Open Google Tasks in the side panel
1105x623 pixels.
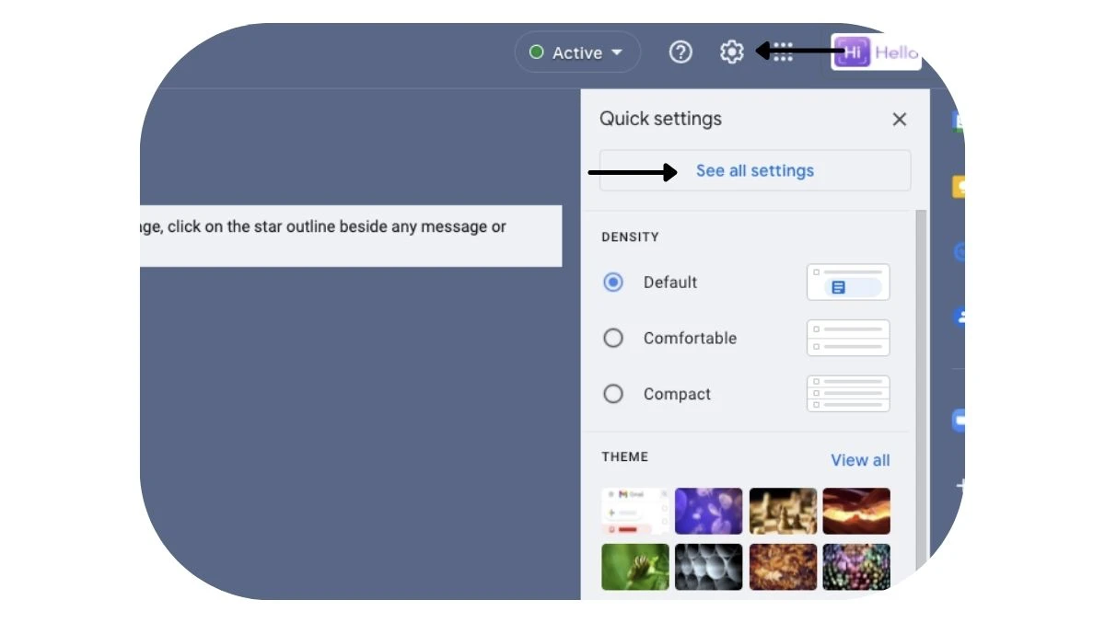(959, 248)
